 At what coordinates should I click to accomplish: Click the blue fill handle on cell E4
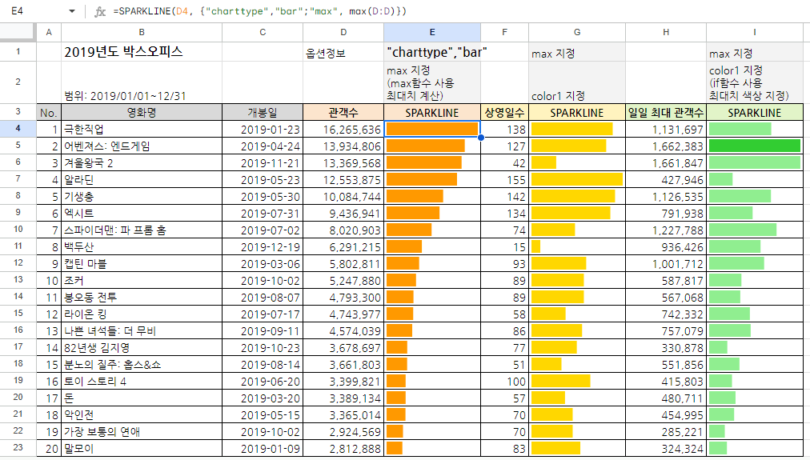(x=480, y=138)
